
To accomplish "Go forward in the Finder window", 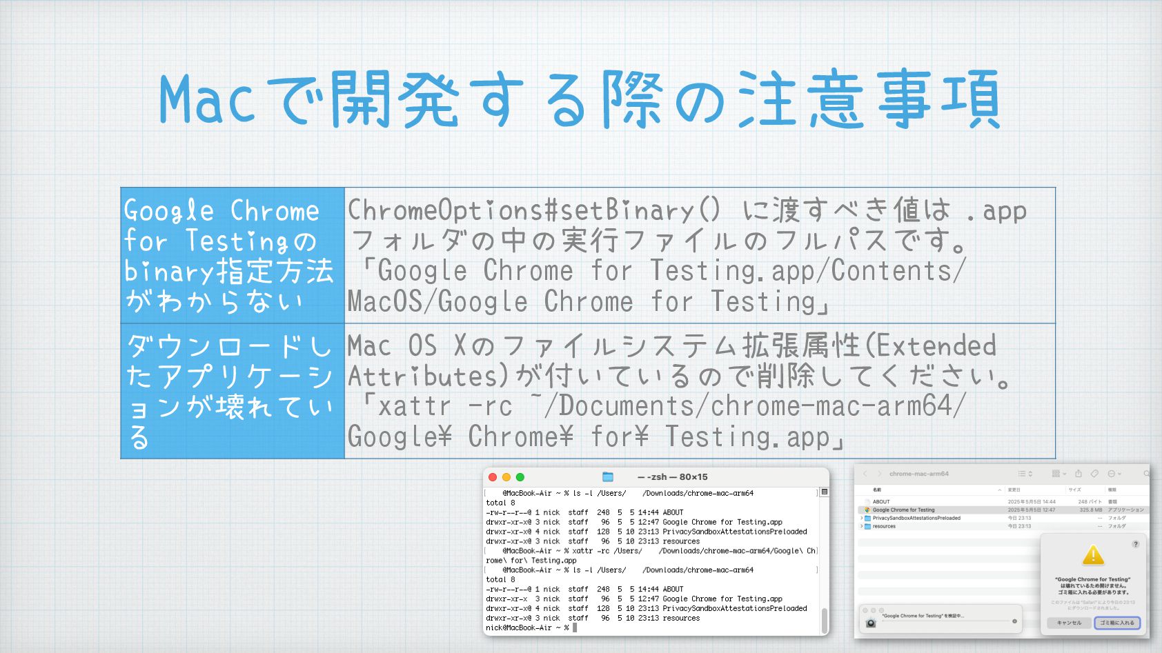I will click(x=880, y=474).
